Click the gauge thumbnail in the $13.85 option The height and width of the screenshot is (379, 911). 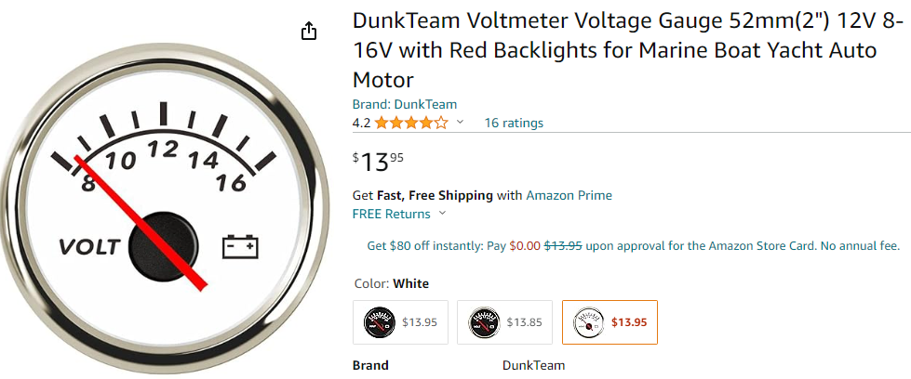point(485,322)
